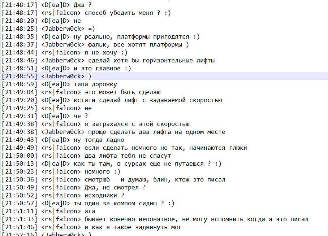Image resolution: width=328 pixels, height=236 pixels.
Task: Click the message 'способ убедить меня ? :)'
Action: pos(128,13)
